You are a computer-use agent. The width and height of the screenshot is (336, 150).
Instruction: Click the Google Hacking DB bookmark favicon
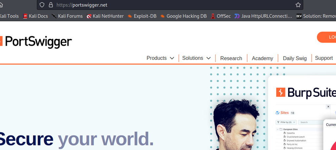163,16
